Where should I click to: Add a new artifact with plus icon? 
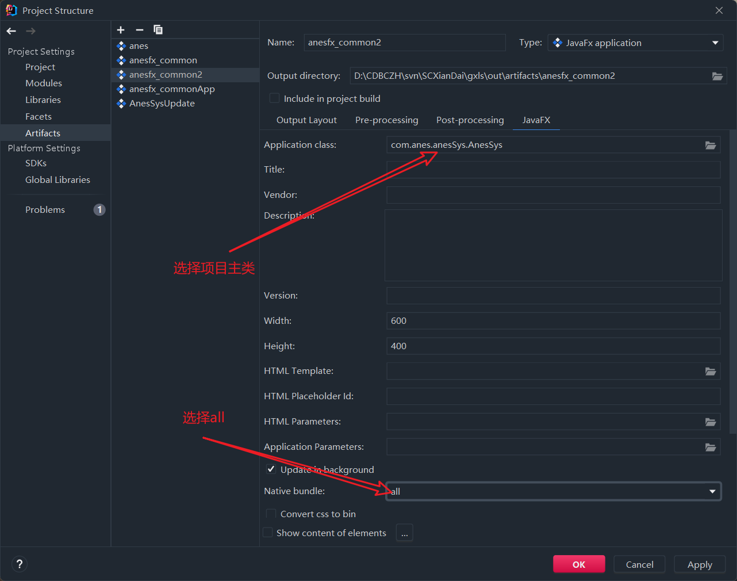click(121, 30)
